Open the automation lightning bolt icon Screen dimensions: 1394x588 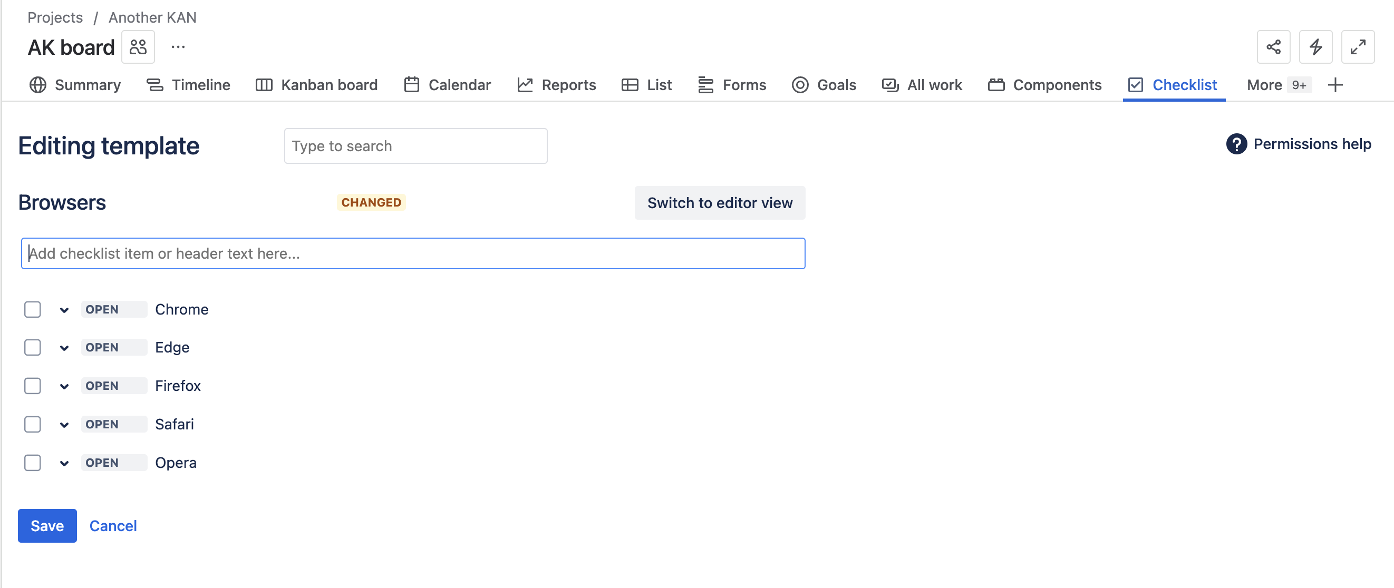[x=1315, y=47]
